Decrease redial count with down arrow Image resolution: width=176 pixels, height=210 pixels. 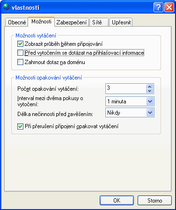tap(150, 91)
